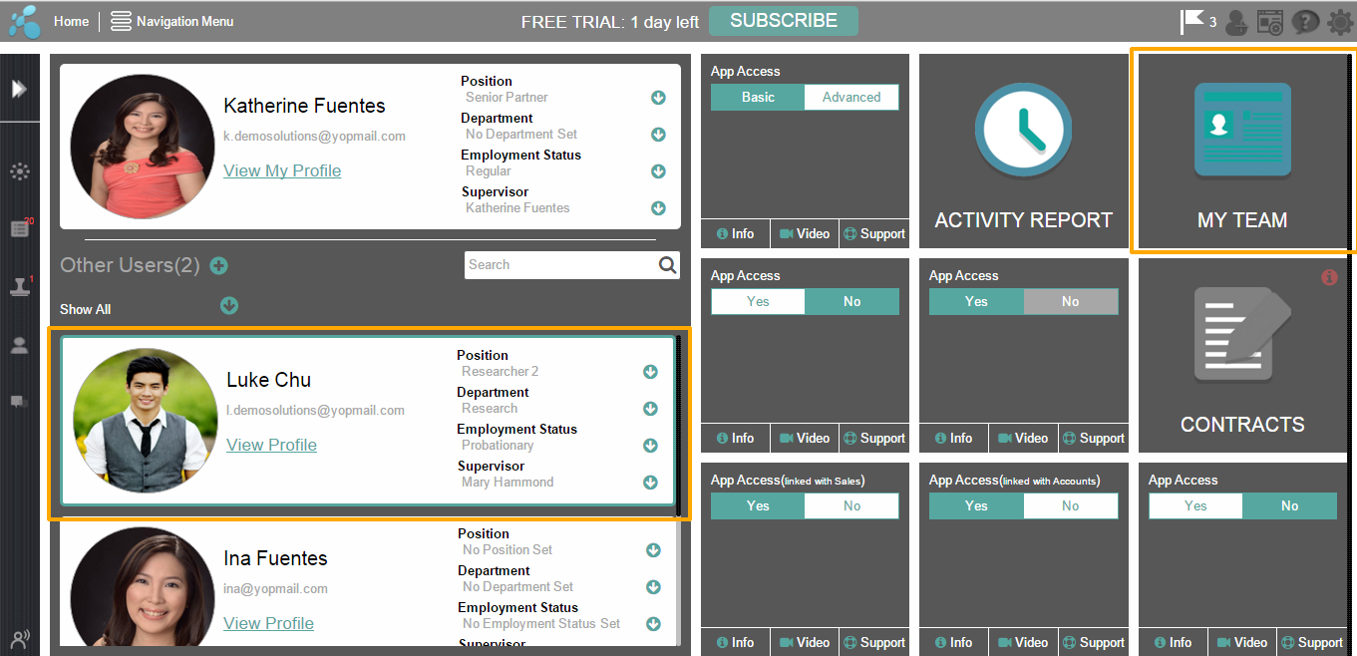Screen dimensions: 1357x656
Task: Open Luke Chu's Employment Status dropdown
Action: pos(650,446)
